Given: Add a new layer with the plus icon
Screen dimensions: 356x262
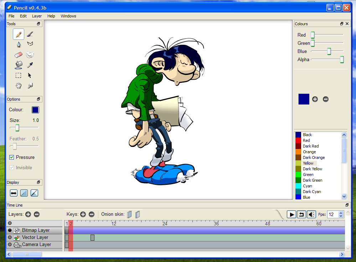Looking at the screenshot, I should pos(28,214).
